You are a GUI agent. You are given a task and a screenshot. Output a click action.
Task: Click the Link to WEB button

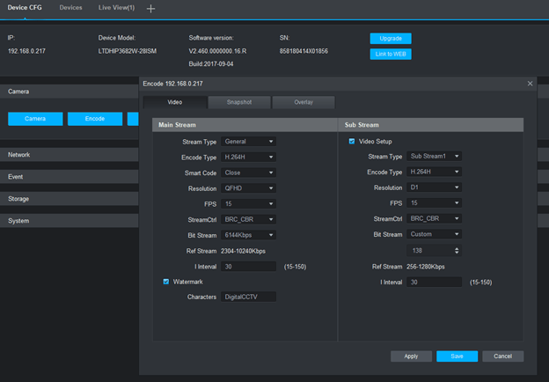pyautogui.click(x=390, y=54)
